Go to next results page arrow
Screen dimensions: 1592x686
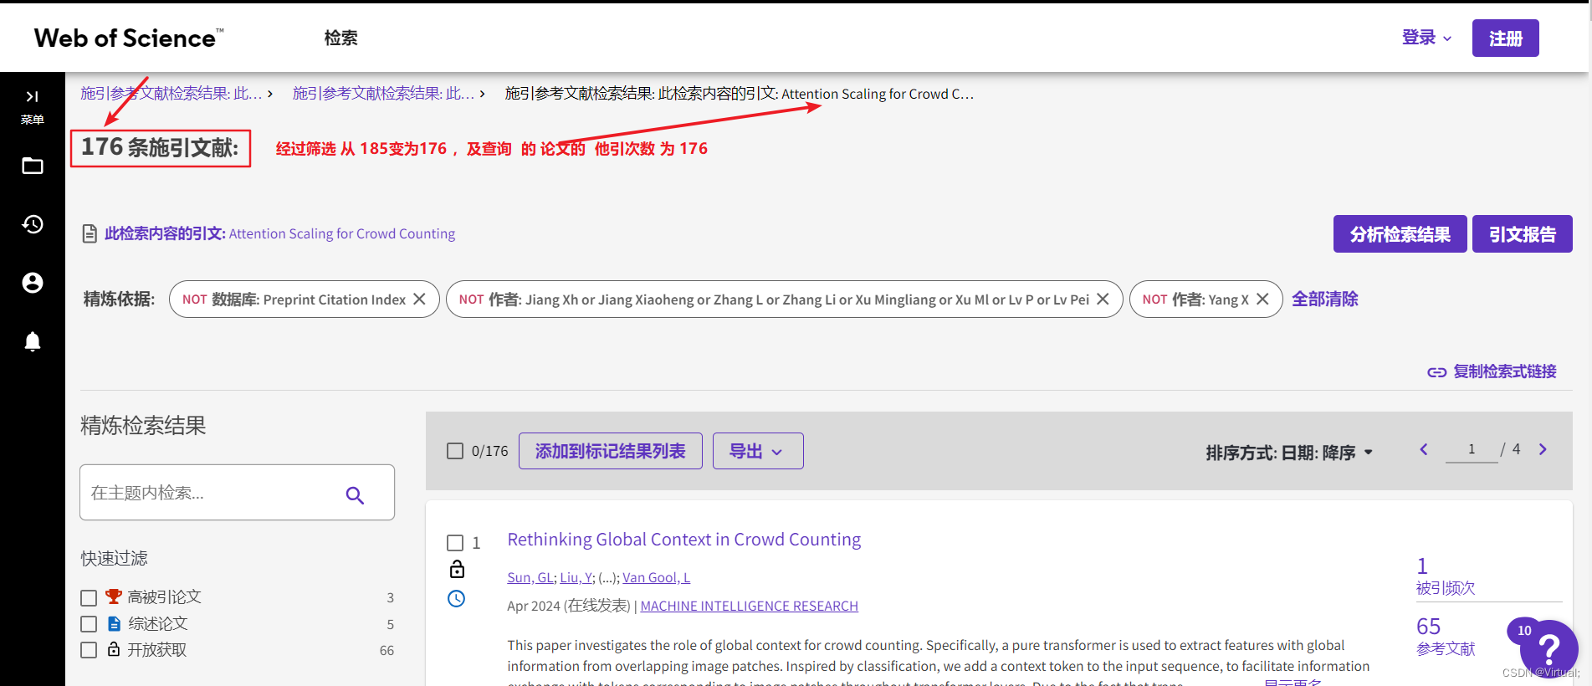1543,449
